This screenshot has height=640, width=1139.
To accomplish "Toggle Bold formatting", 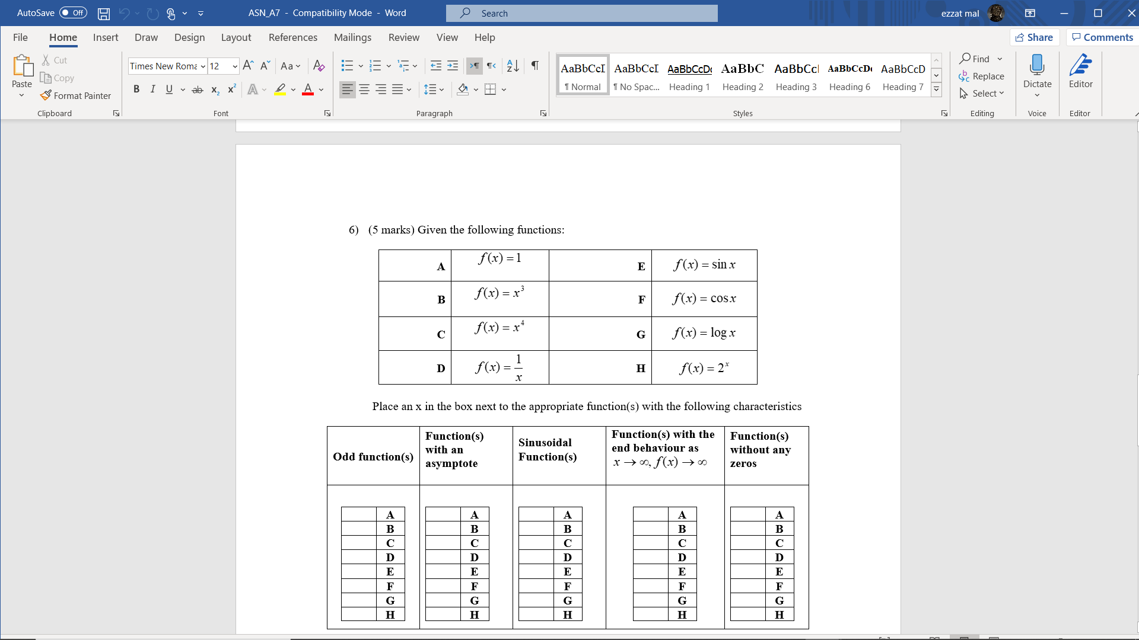I will (136, 89).
